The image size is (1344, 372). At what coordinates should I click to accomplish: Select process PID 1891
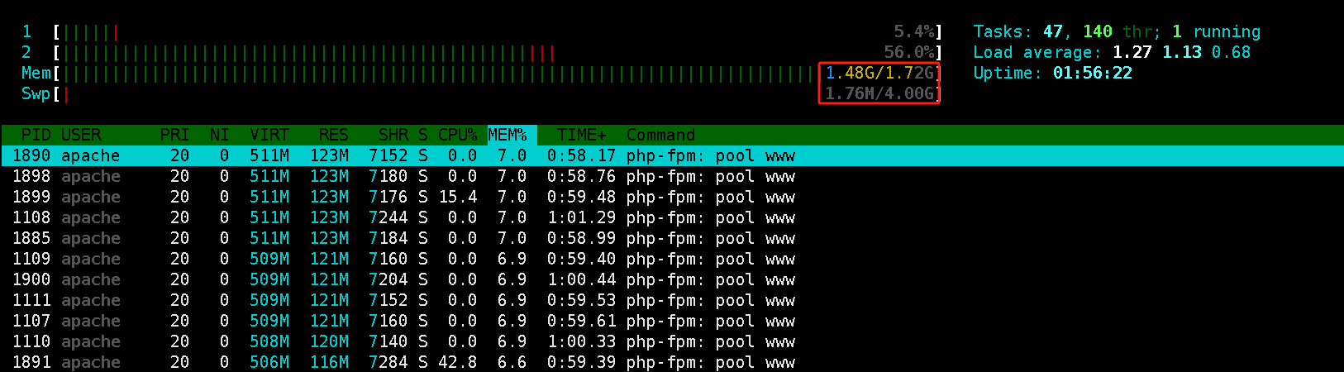click(672, 362)
